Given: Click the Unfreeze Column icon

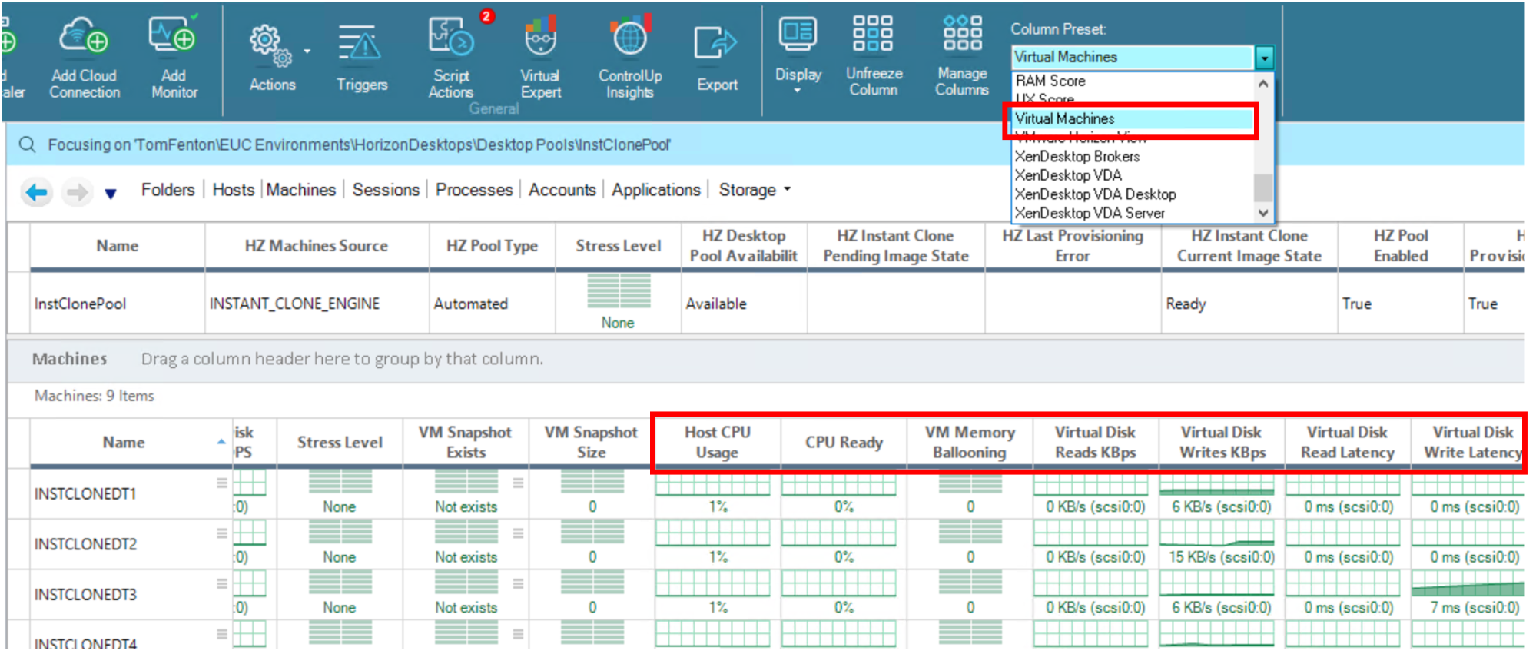Looking at the screenshot, I should pos(873,34).
